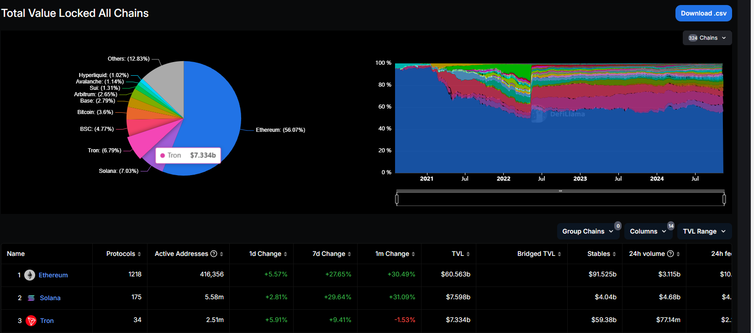Viewport: 754px width, 333px height.
Task: Sort by Protocols column arrows
Action: tap(139, 254)
